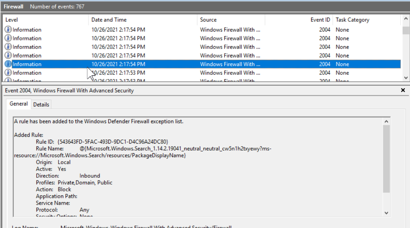Click the information icon on the 2:17:53 PM row
410x228 pixels.
point(8,73)
